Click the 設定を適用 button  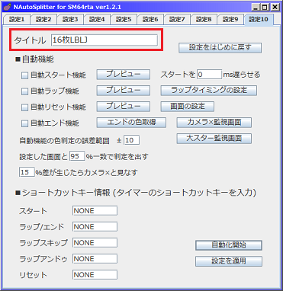coord(229,261)
